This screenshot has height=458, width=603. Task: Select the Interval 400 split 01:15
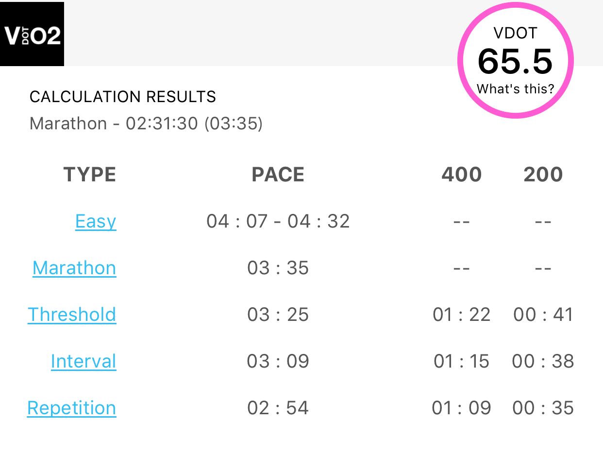462,361
